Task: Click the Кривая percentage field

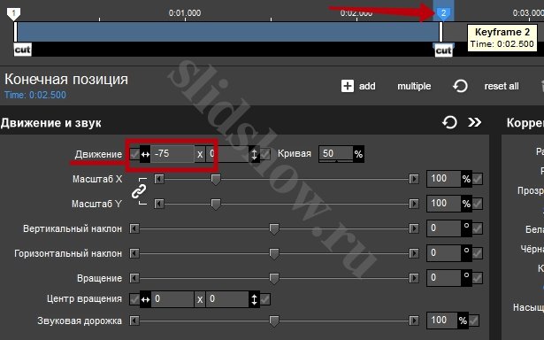Action: [336, 154]
